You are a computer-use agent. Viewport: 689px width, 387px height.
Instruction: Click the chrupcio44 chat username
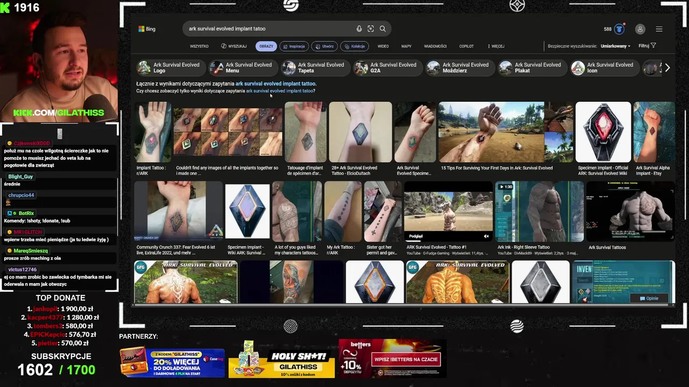click(x=22, y=195)
